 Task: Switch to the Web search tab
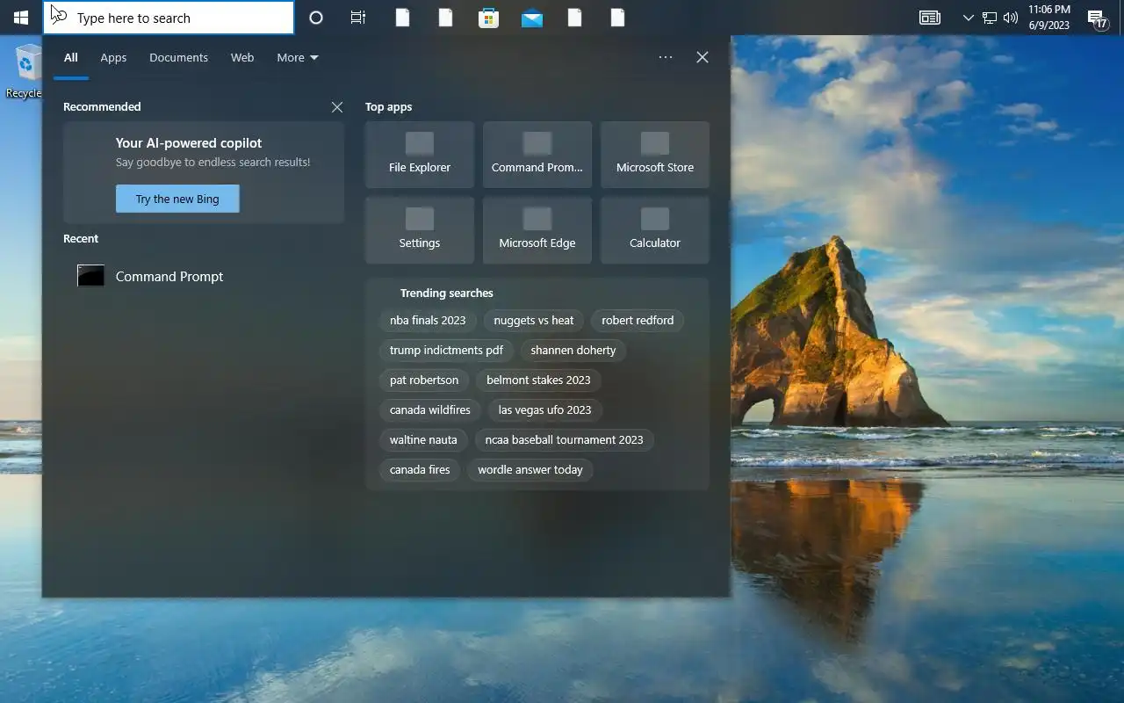click(x=242, y=57)
